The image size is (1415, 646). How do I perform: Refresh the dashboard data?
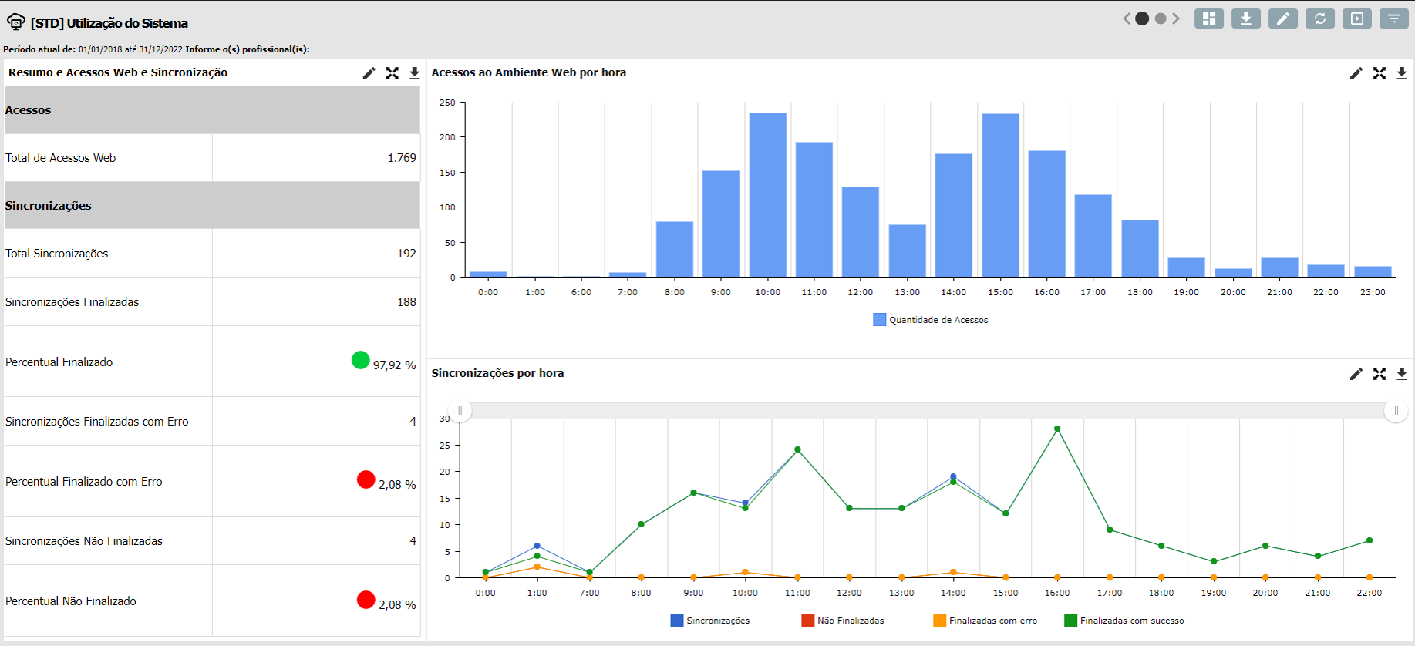[x=1320, y=19]
